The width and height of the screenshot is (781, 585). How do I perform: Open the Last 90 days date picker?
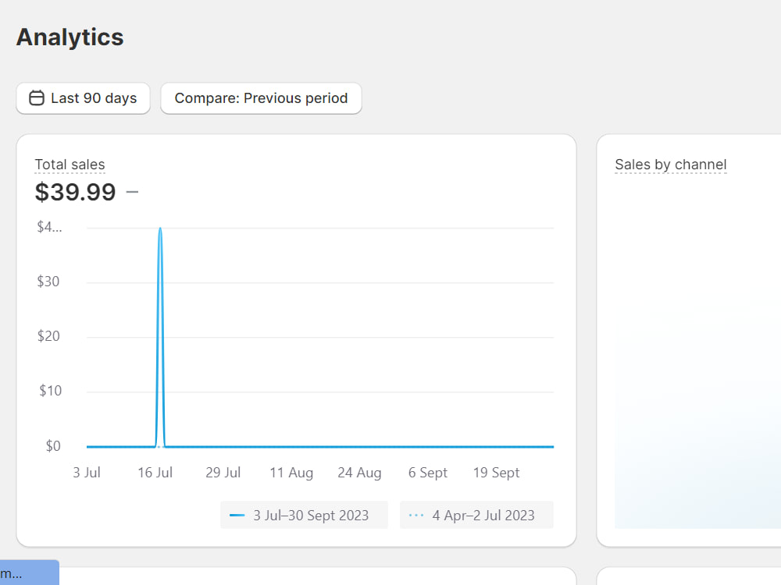pos(84,98)
